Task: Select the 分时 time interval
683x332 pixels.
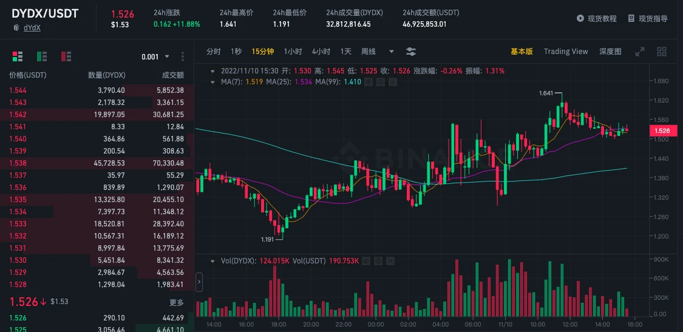Action: [x=214, y=52]
